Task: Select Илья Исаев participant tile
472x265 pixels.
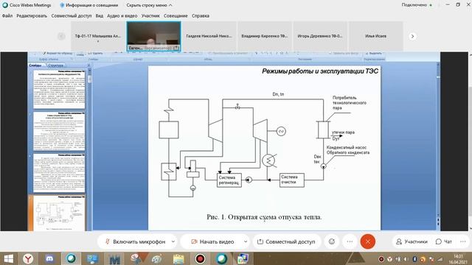Action: (375, 36)
